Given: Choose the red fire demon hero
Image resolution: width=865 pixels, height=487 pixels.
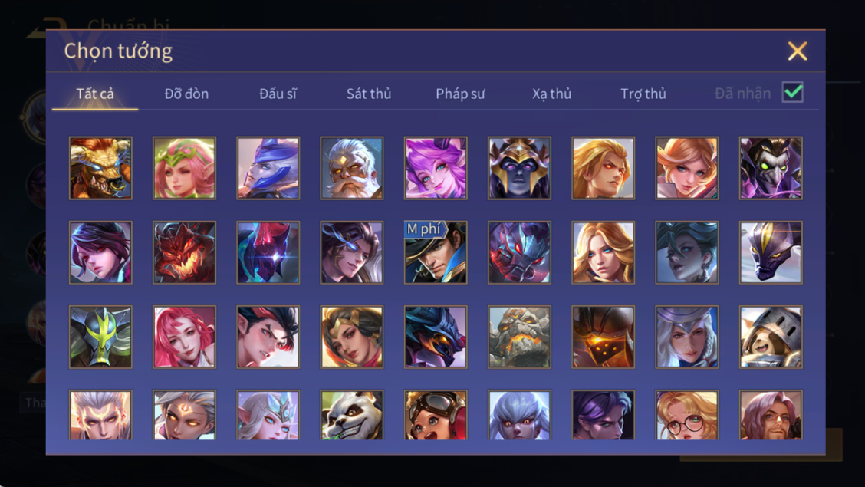Looking at the screenshot, I should (184, 252).
